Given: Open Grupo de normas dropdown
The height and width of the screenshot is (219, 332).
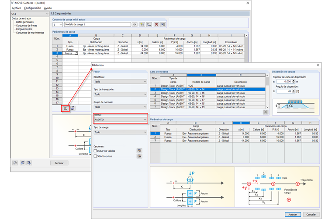Looking at the screenshot, I should [120, 107].
